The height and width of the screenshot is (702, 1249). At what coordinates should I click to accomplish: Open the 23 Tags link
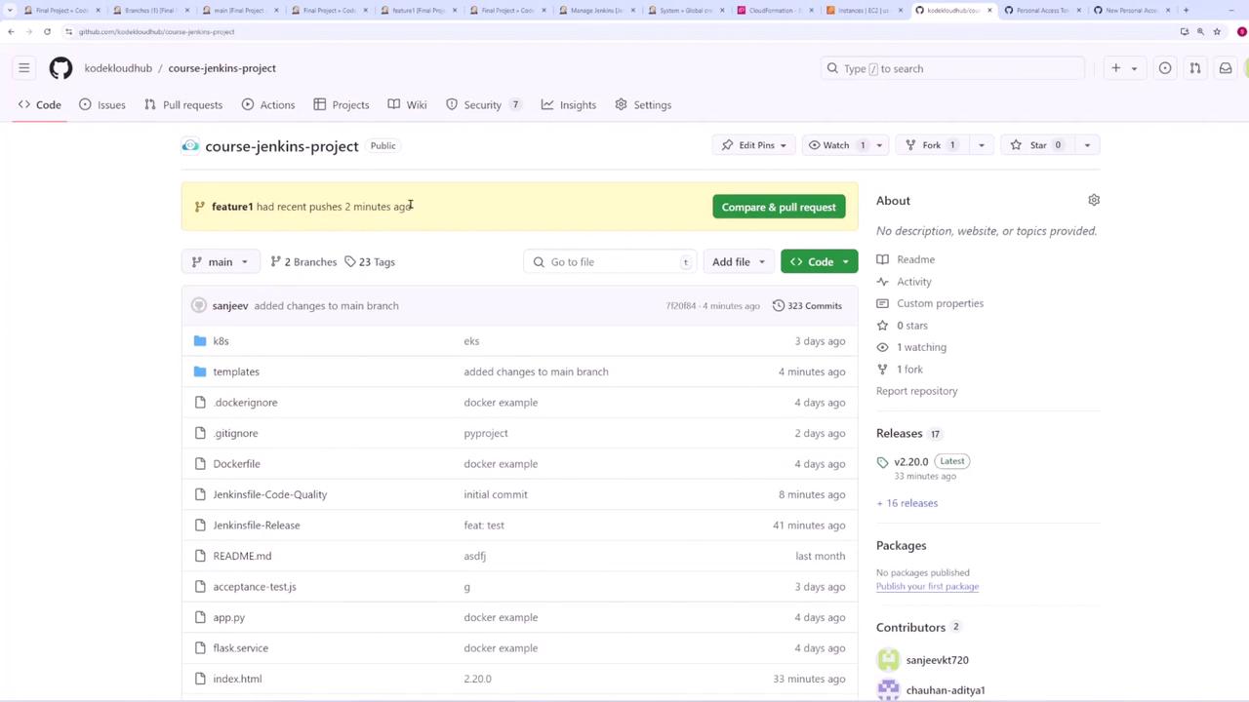[370, 262]
